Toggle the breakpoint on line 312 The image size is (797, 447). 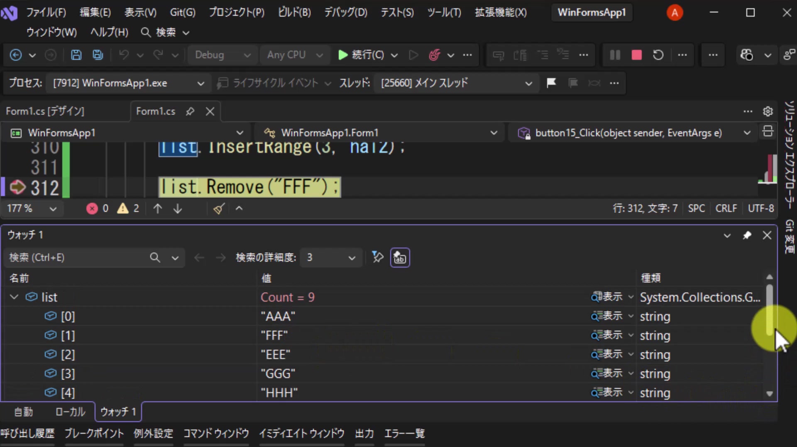click(17, 187)
